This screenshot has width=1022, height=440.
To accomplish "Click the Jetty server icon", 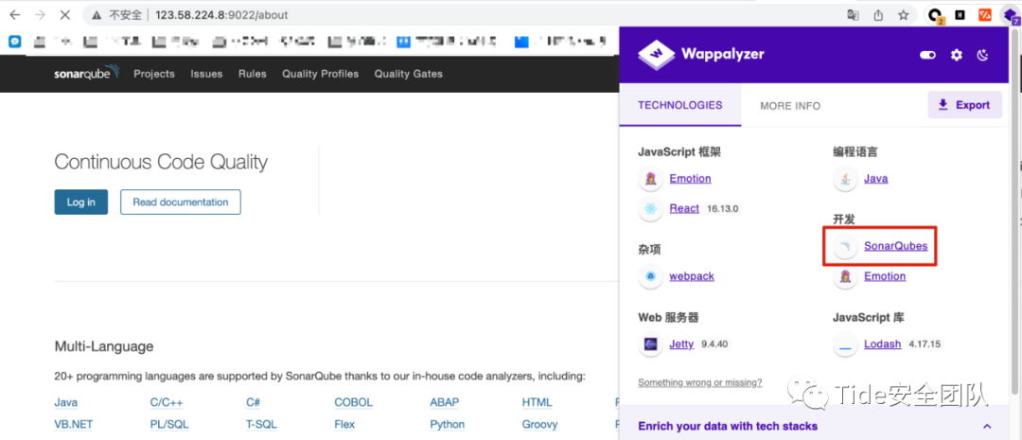I will click(650, 344).
